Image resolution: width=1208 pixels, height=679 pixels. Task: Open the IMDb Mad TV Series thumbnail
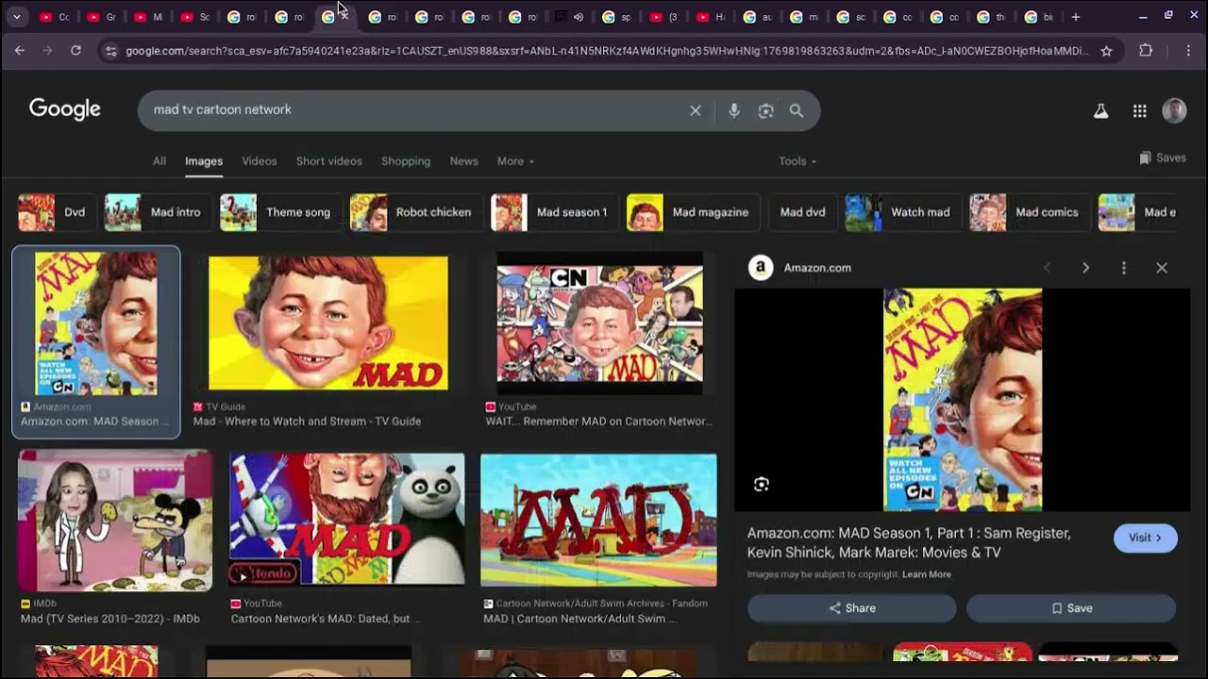pyautogui.click(x=115, y=521)
